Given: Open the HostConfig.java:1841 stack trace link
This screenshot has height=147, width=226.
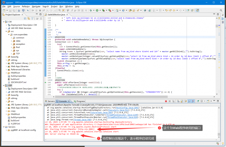Looking at the screenshot, I should pyautogui.click(x=125, y=108).
